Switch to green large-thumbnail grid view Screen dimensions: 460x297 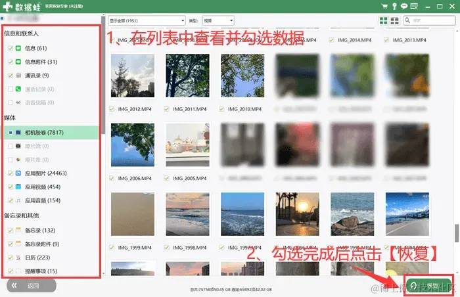click(x=383, y=20)
